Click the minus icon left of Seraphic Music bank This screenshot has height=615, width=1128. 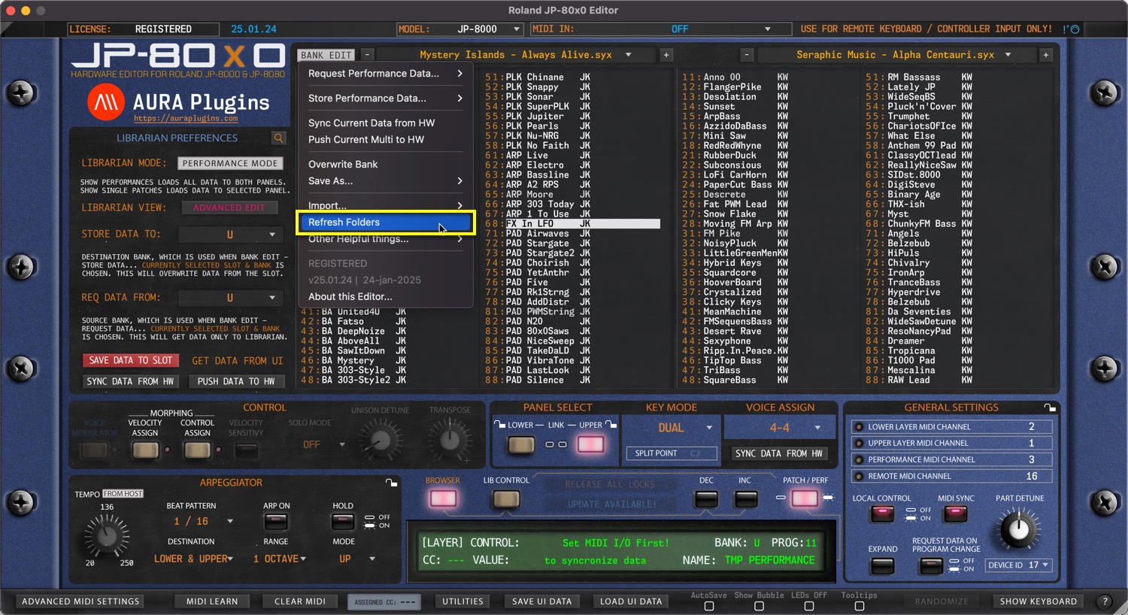pos(746,55)
